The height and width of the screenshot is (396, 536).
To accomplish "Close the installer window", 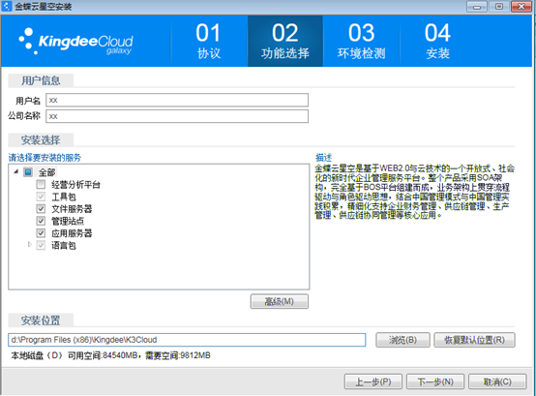I will pos(521,7).
